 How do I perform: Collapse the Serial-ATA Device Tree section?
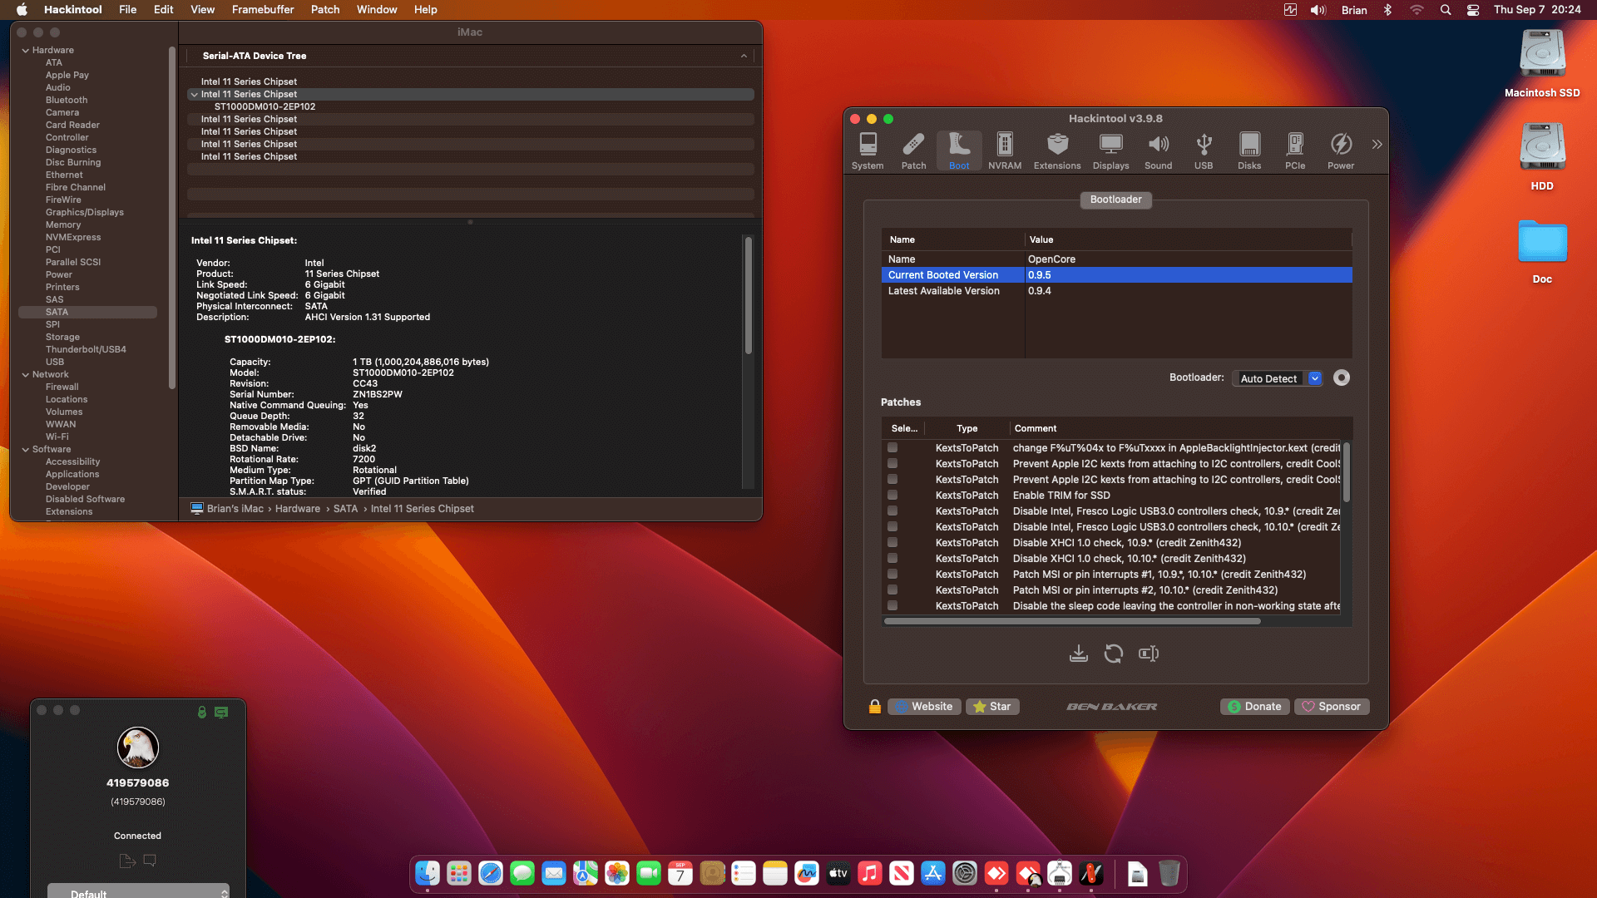(744, 56)
